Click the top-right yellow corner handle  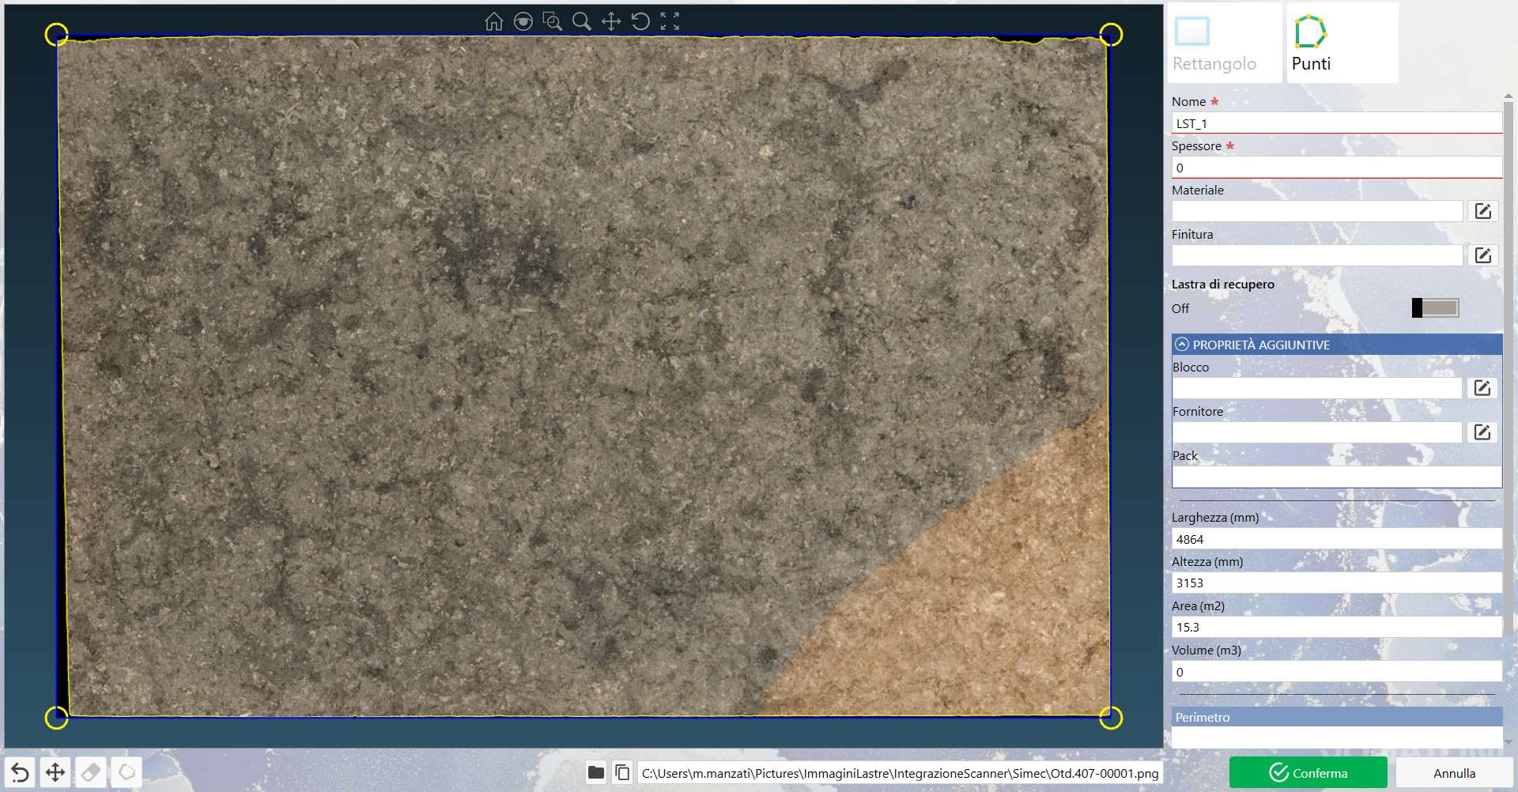point(1111,34)
